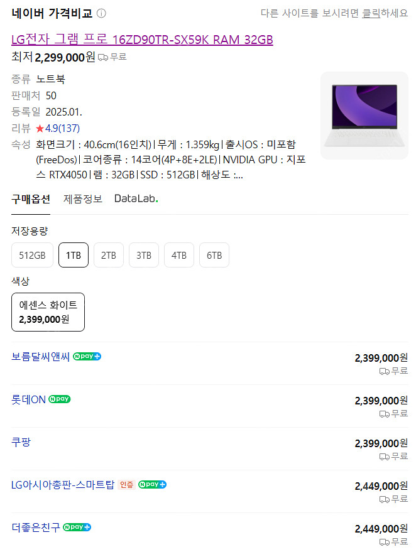Open the LG전자 그램 프로 16ZD90TR-SX59K product link
This screenshot has height=552, width=416.
[x=142, y=40]
